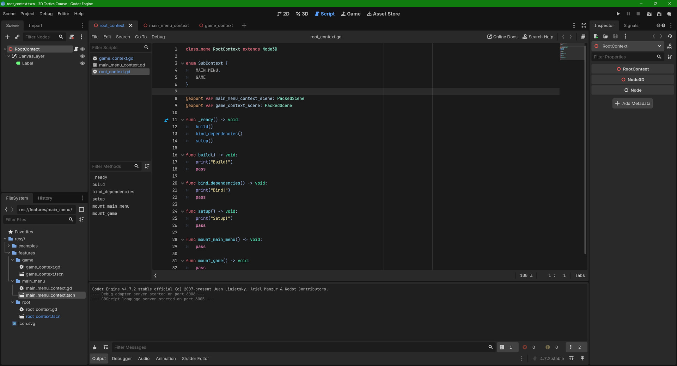The image size is (677, 366).
Task: Expand the examples folder in FileSystem
Action: click(x=9, y=246)
